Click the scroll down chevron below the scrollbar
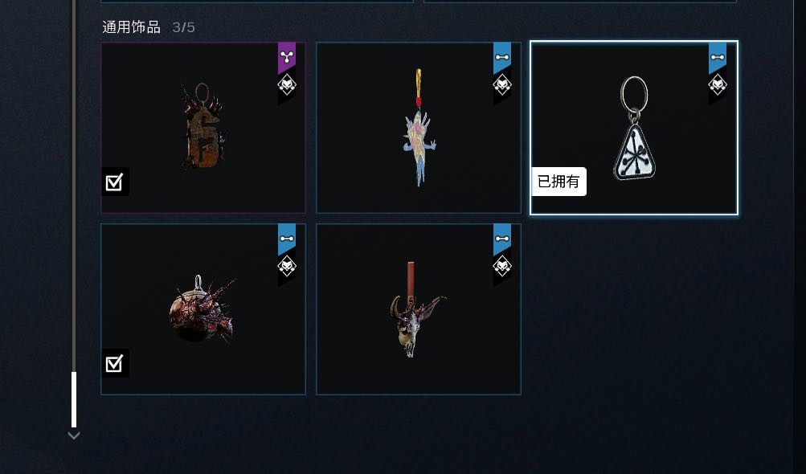This screenshot has width=806, height=474. [x=73, y=435]
